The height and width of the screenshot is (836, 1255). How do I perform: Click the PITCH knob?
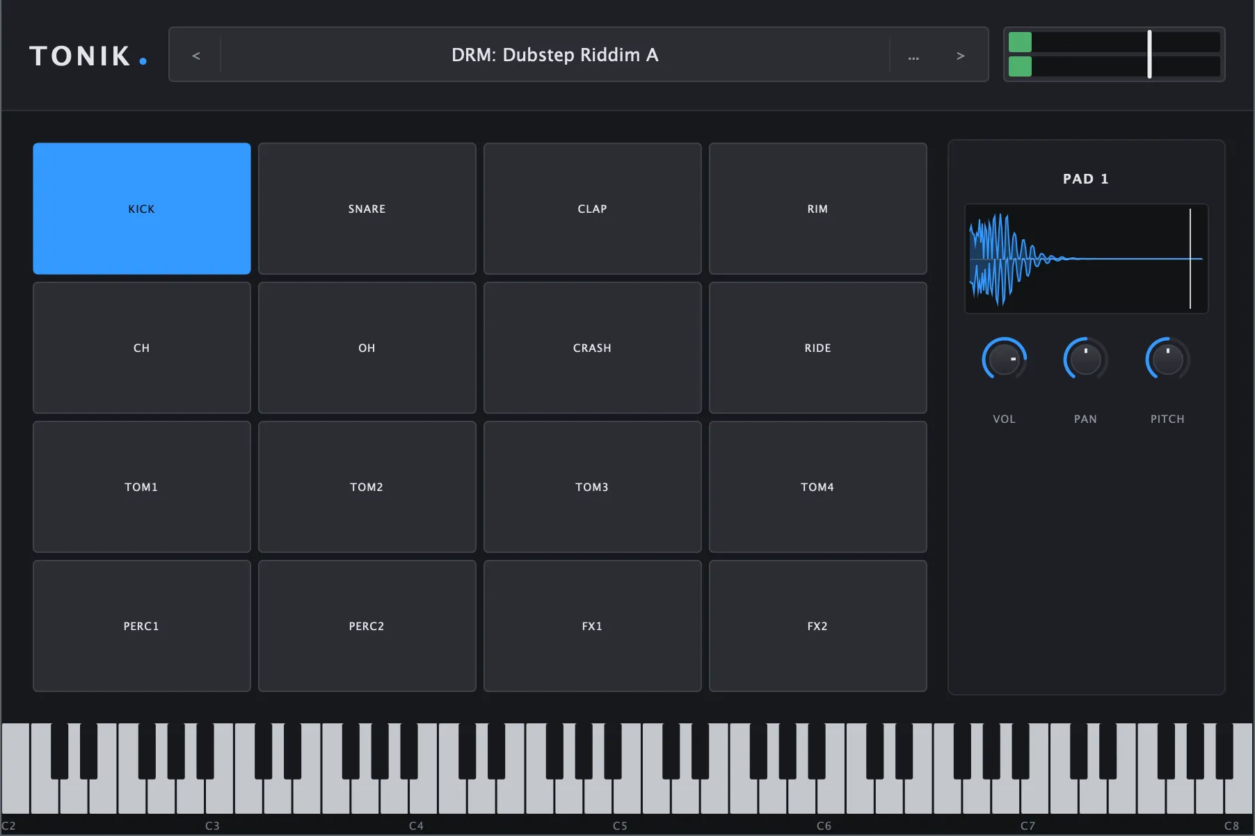[1167, 359]
